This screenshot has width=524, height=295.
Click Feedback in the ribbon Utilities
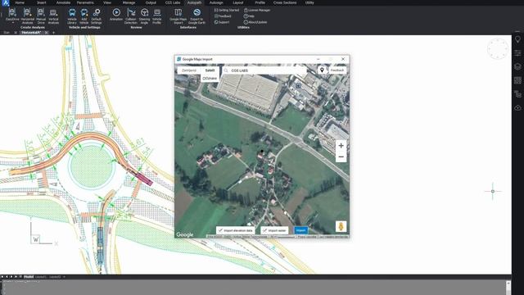tap(223, 16)
